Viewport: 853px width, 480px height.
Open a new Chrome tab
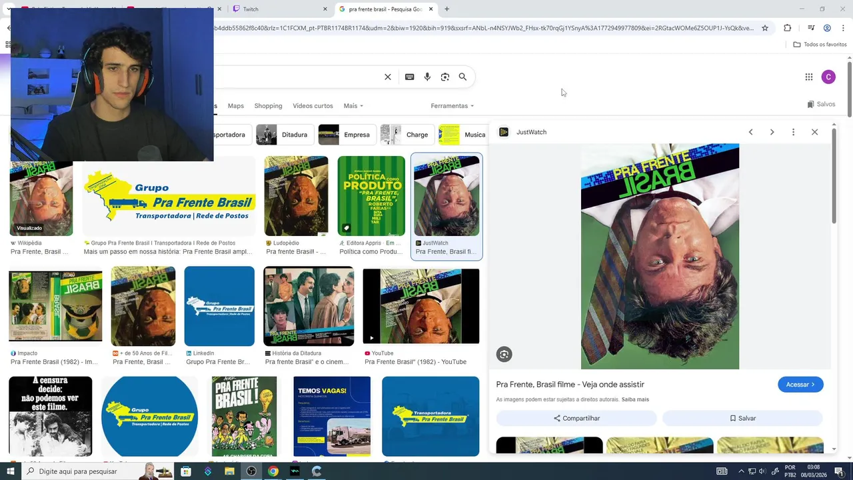(446, 9)
